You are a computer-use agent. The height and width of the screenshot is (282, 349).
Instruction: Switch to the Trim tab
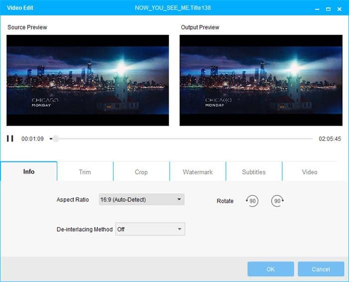(x=85, y=172)
